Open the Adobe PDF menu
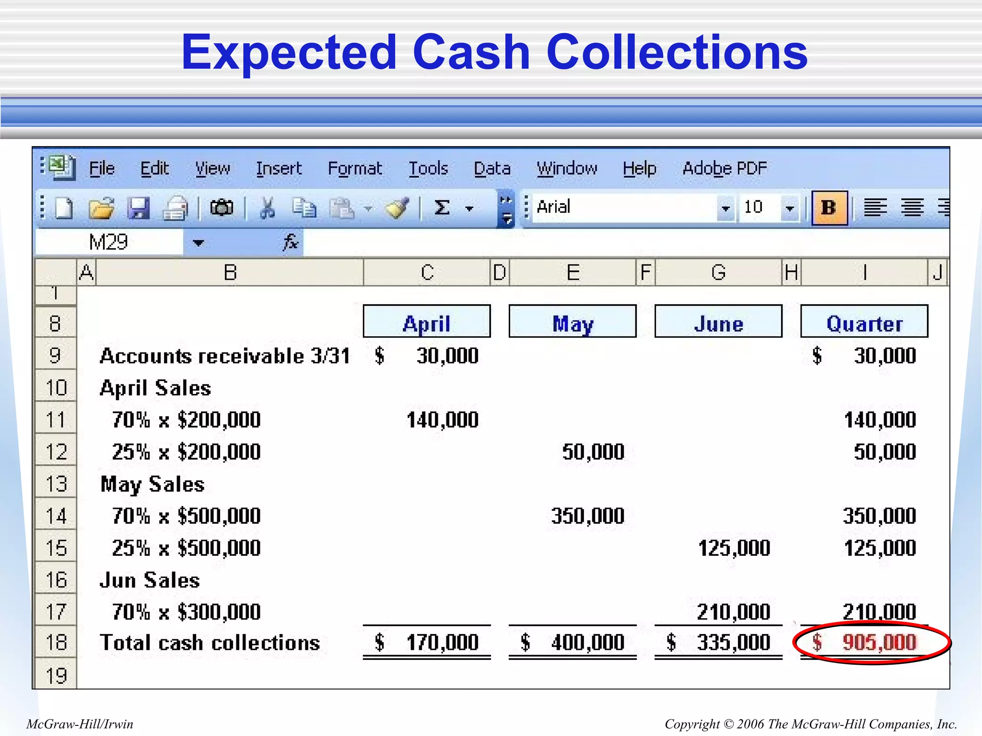The image size is (982, 736). pyautogui.click(x=725, y=168)
